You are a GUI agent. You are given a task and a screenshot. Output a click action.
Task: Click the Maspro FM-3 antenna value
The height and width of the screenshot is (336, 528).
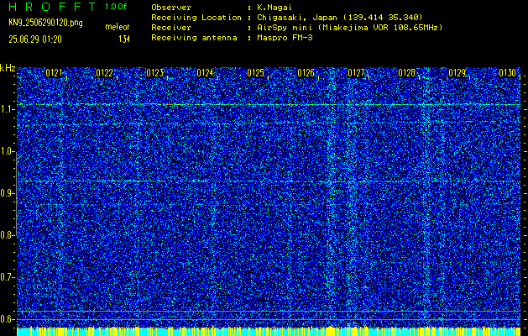coord(285,38)
